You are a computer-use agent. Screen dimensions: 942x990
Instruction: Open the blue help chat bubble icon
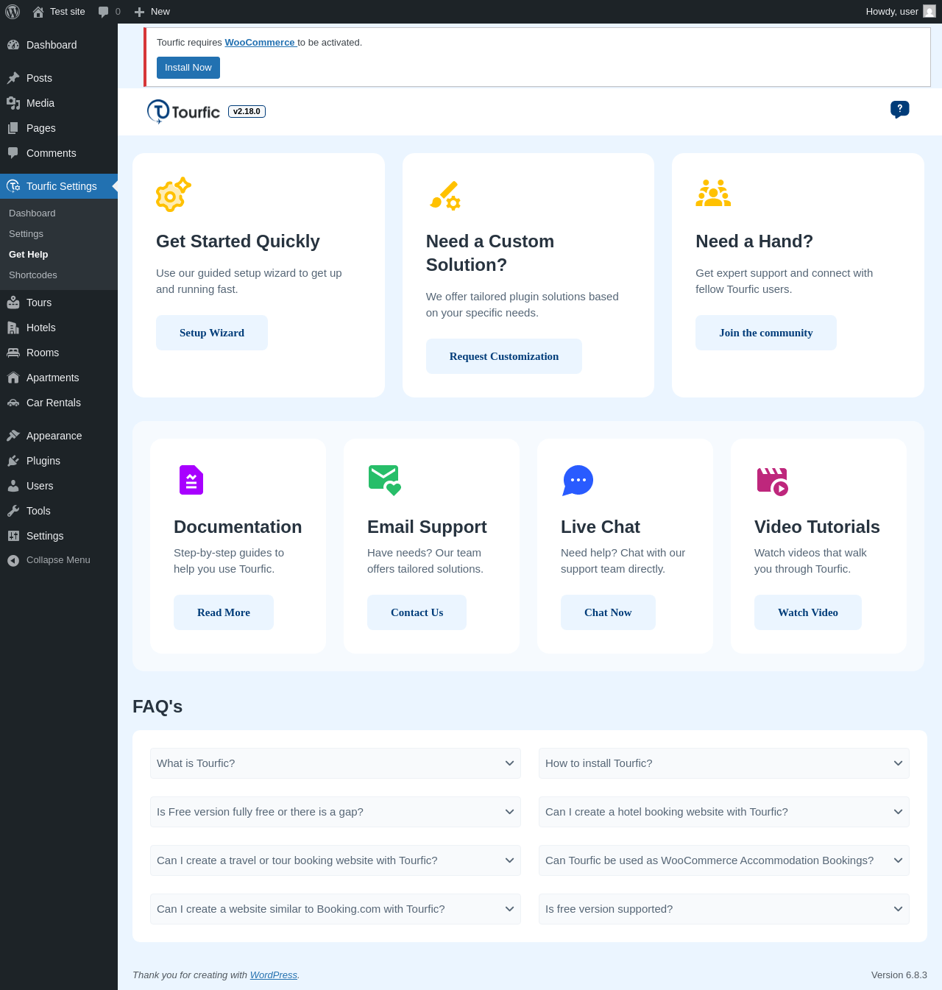899,110
